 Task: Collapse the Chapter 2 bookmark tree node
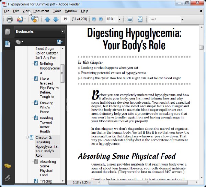coord(27,137)
